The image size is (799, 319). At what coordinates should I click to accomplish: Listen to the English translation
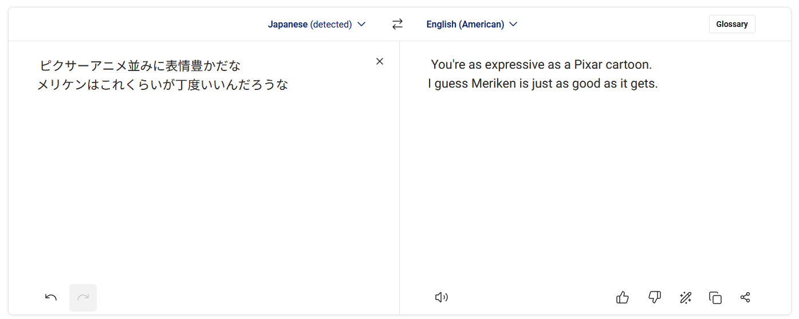coord(441,297)
